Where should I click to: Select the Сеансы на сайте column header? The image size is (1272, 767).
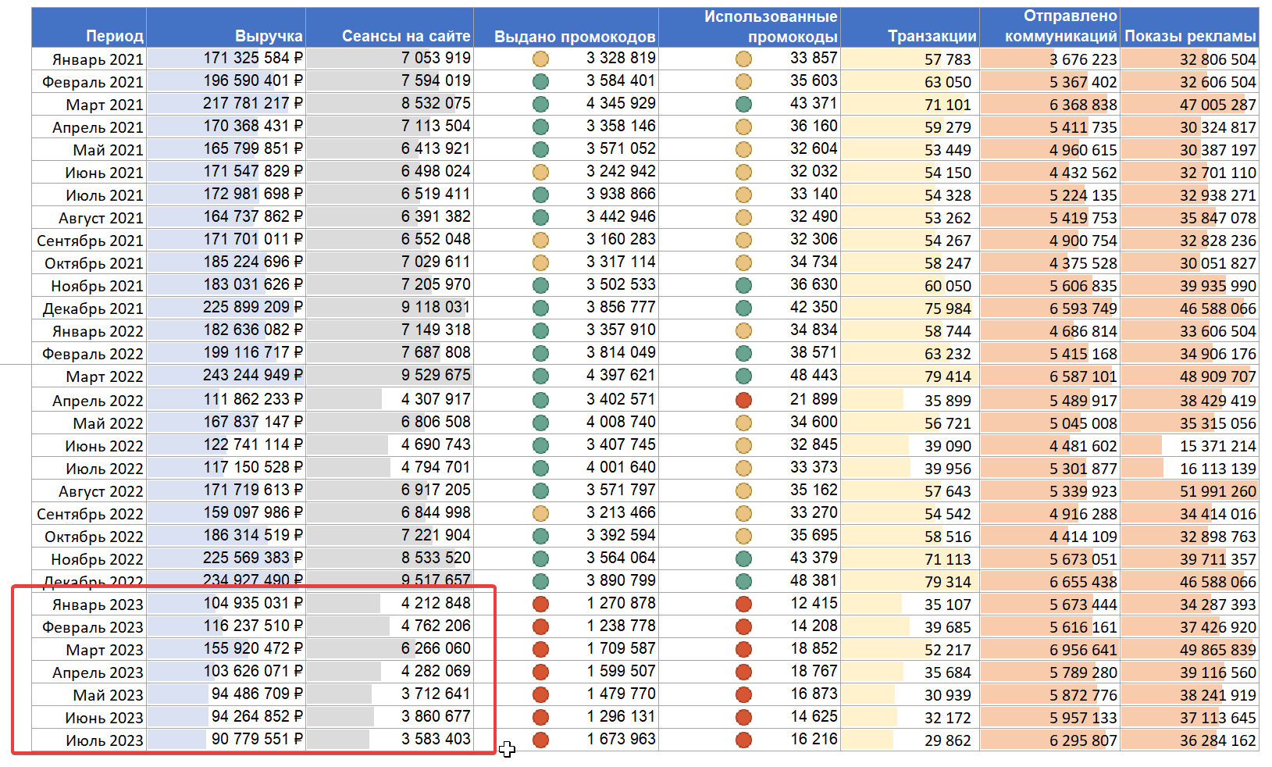390,27
